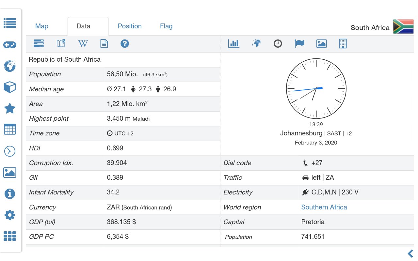
Task: Click the help question mark icon
Action: coord(125,43)
